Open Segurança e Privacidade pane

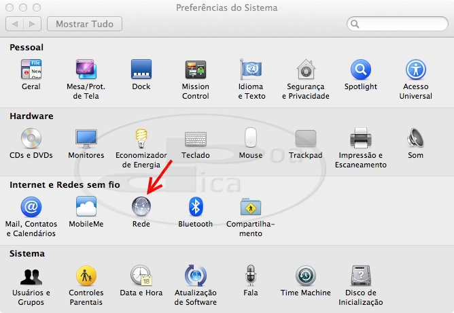point(306,69)
